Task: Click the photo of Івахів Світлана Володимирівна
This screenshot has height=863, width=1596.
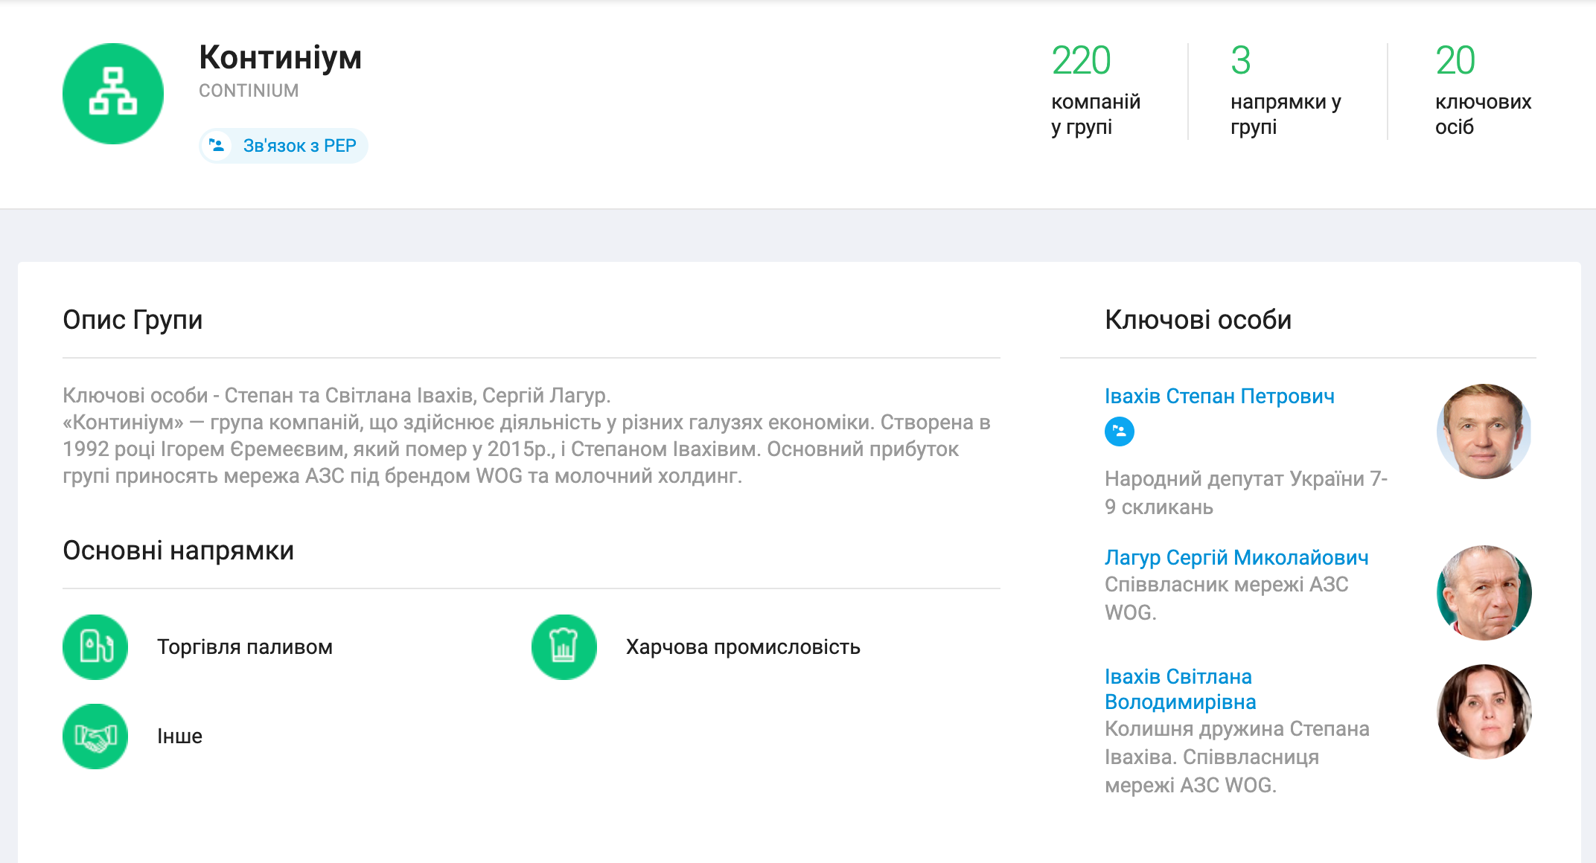Action: [x=1483, y=712]
